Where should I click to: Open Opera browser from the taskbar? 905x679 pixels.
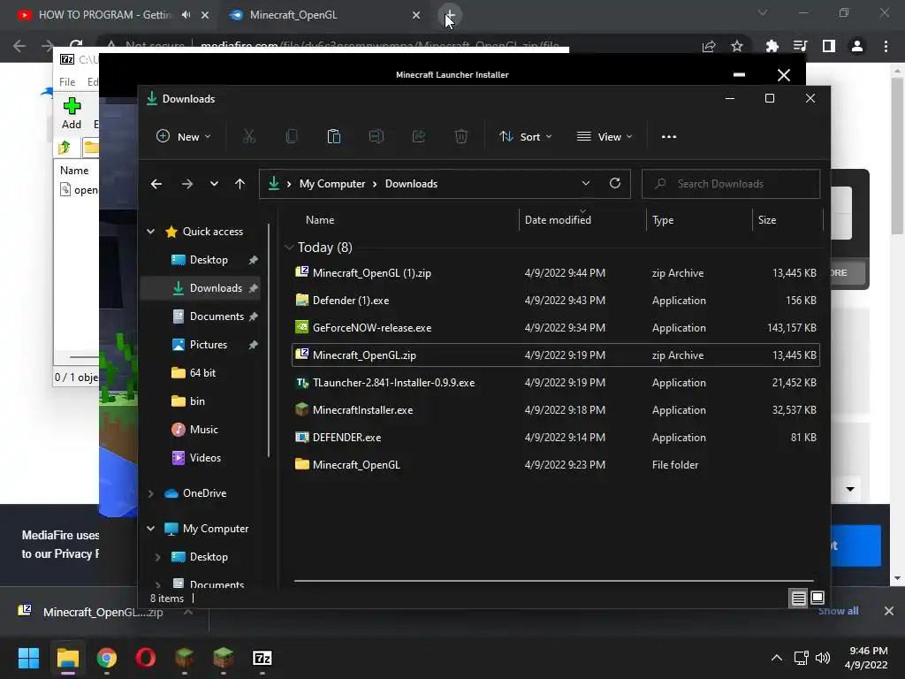tap(146, 658)
